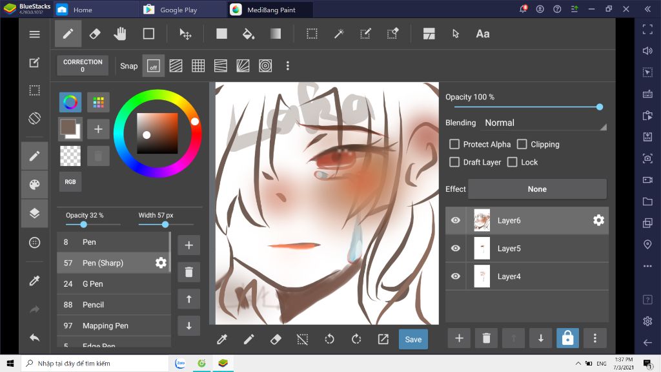661x372 pixels.
Task: Select the rectangular Select tool
Action: [x=312, y=34]
